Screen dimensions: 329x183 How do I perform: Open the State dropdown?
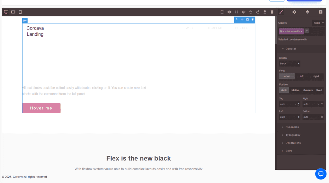coord(318,23)
